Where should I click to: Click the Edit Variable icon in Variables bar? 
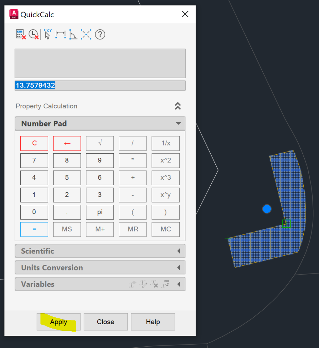click(143, 284)
